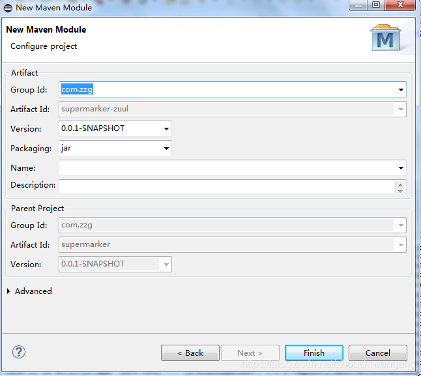
Task: Close the New Maven Module window
Action: pyautogui.click(x=400, y=5)
